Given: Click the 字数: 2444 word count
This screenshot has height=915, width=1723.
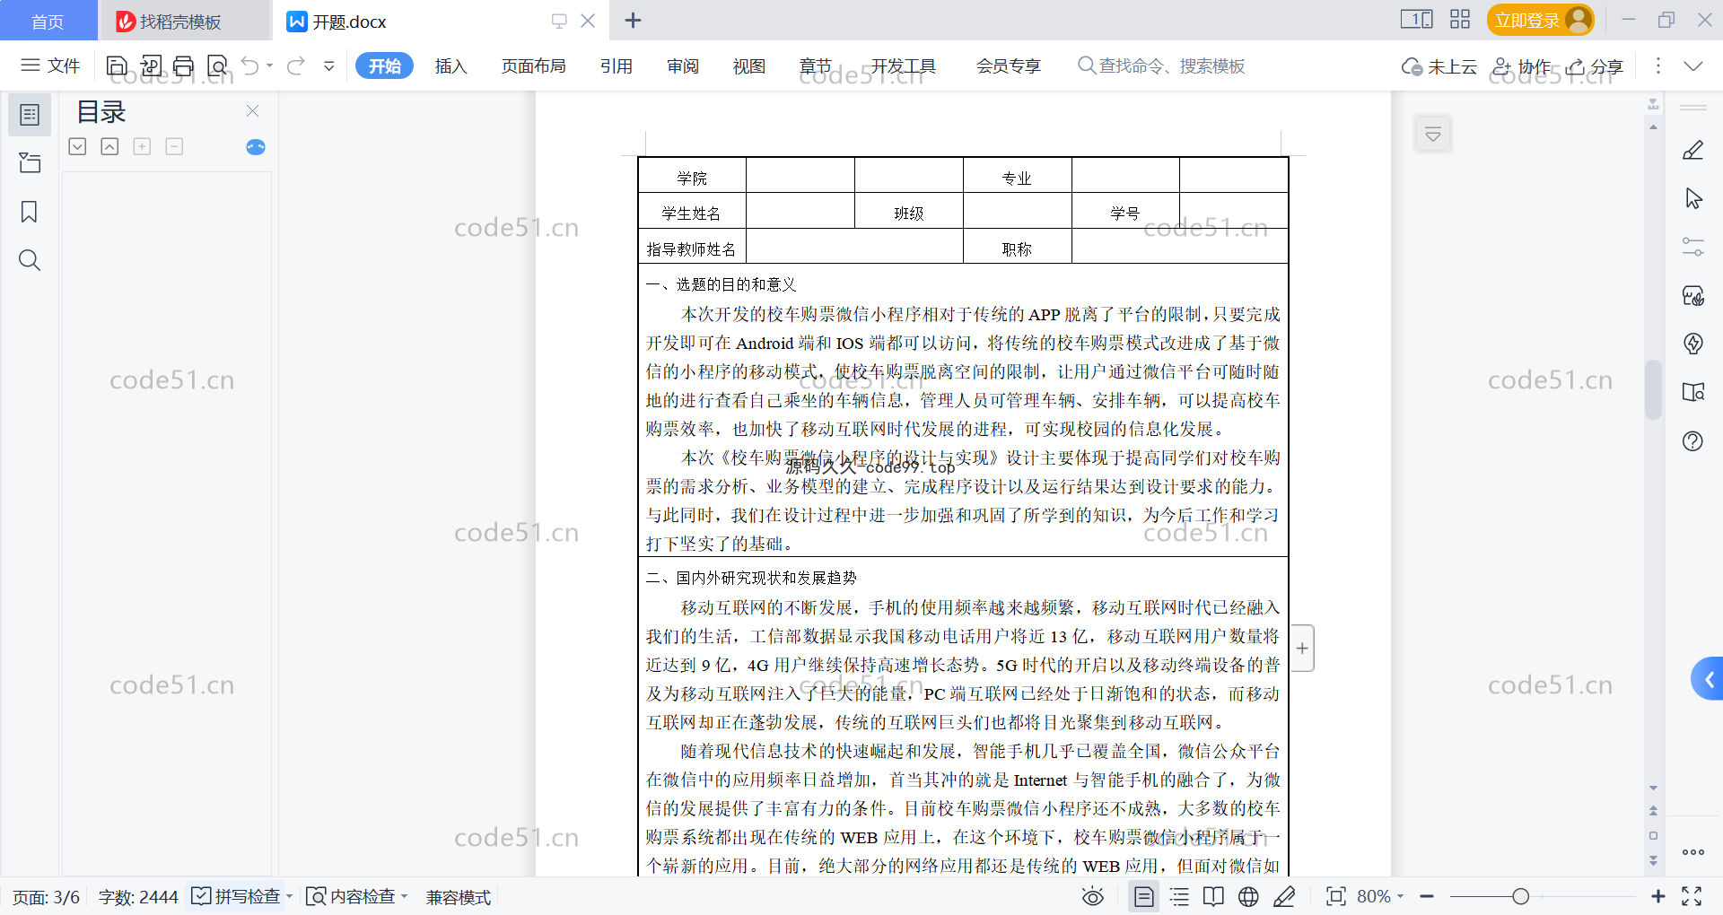Looking at the screenshot, I should tap(138, 897).
